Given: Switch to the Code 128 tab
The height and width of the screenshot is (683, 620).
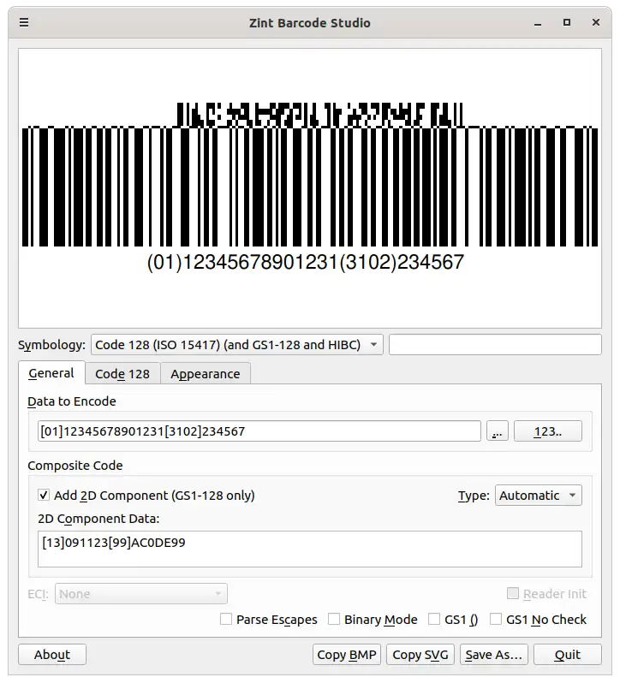Looking at the screenshot, I should [122, 374].
